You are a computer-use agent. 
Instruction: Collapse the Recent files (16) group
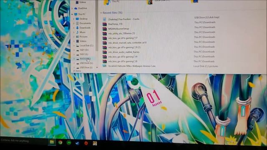coord(101,13)
